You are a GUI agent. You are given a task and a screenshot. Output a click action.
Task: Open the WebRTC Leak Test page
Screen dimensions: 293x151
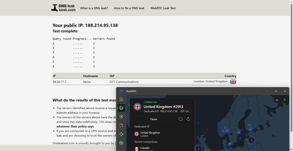click(163, 8)
